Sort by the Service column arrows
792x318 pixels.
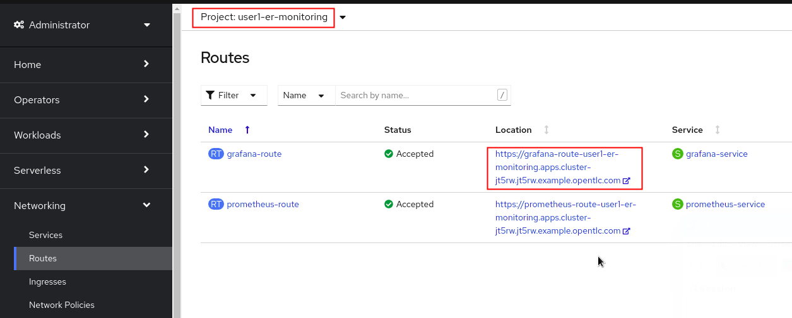click(718, 130)
